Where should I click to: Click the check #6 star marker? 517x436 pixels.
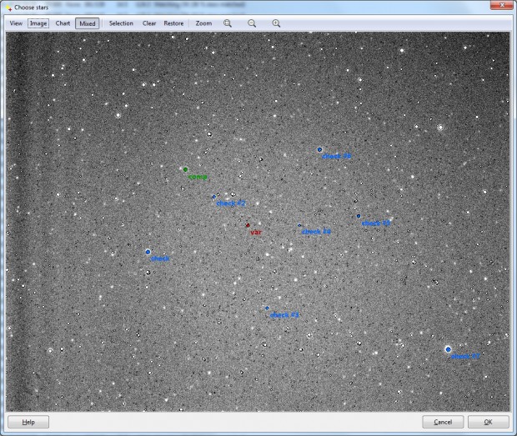(x=319, y=149)
